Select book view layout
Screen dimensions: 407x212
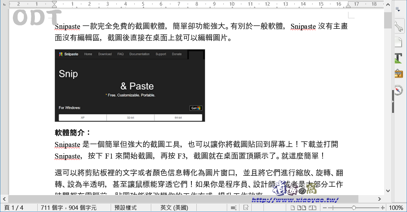312,208
